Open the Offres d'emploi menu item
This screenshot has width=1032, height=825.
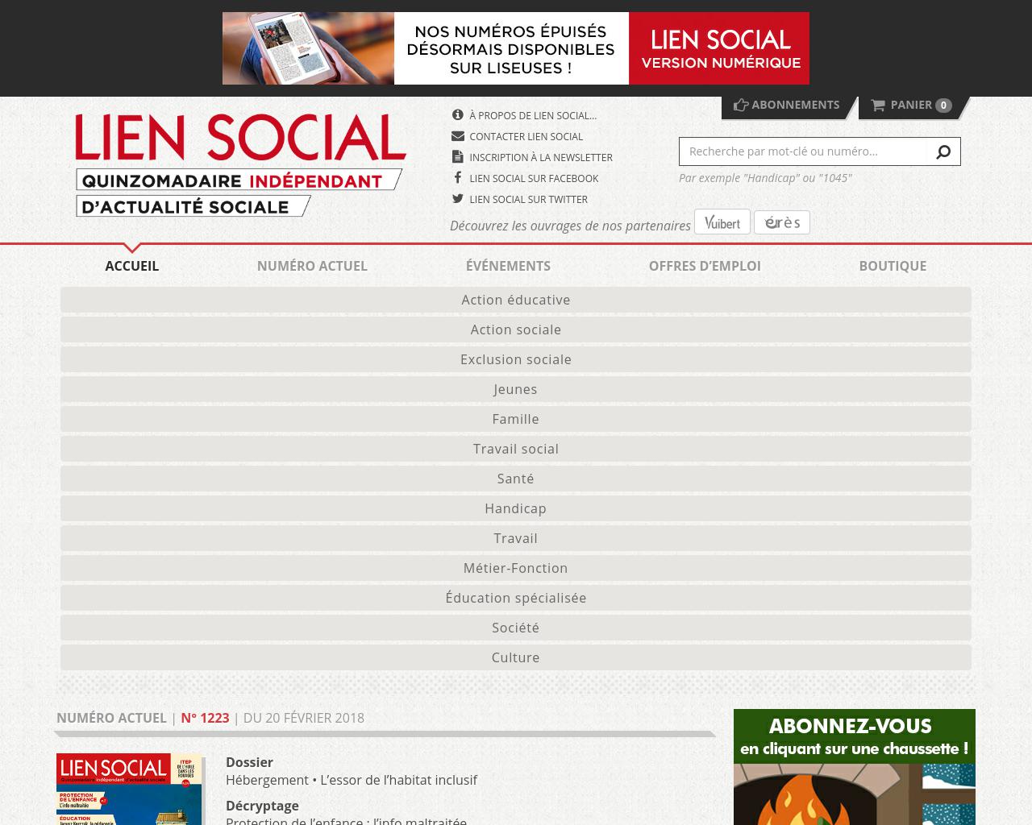[x=705, y=266]
